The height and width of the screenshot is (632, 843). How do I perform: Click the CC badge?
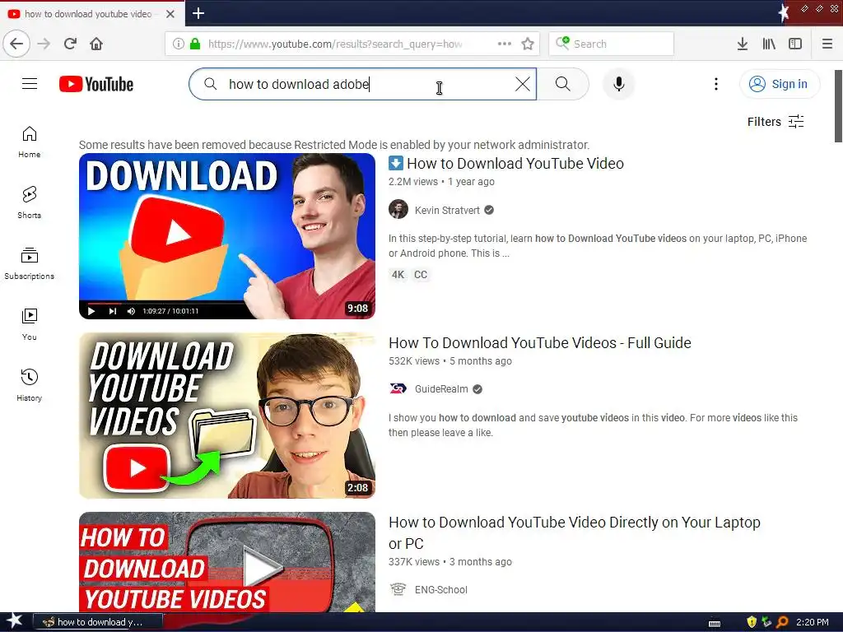tap(421, 275)
